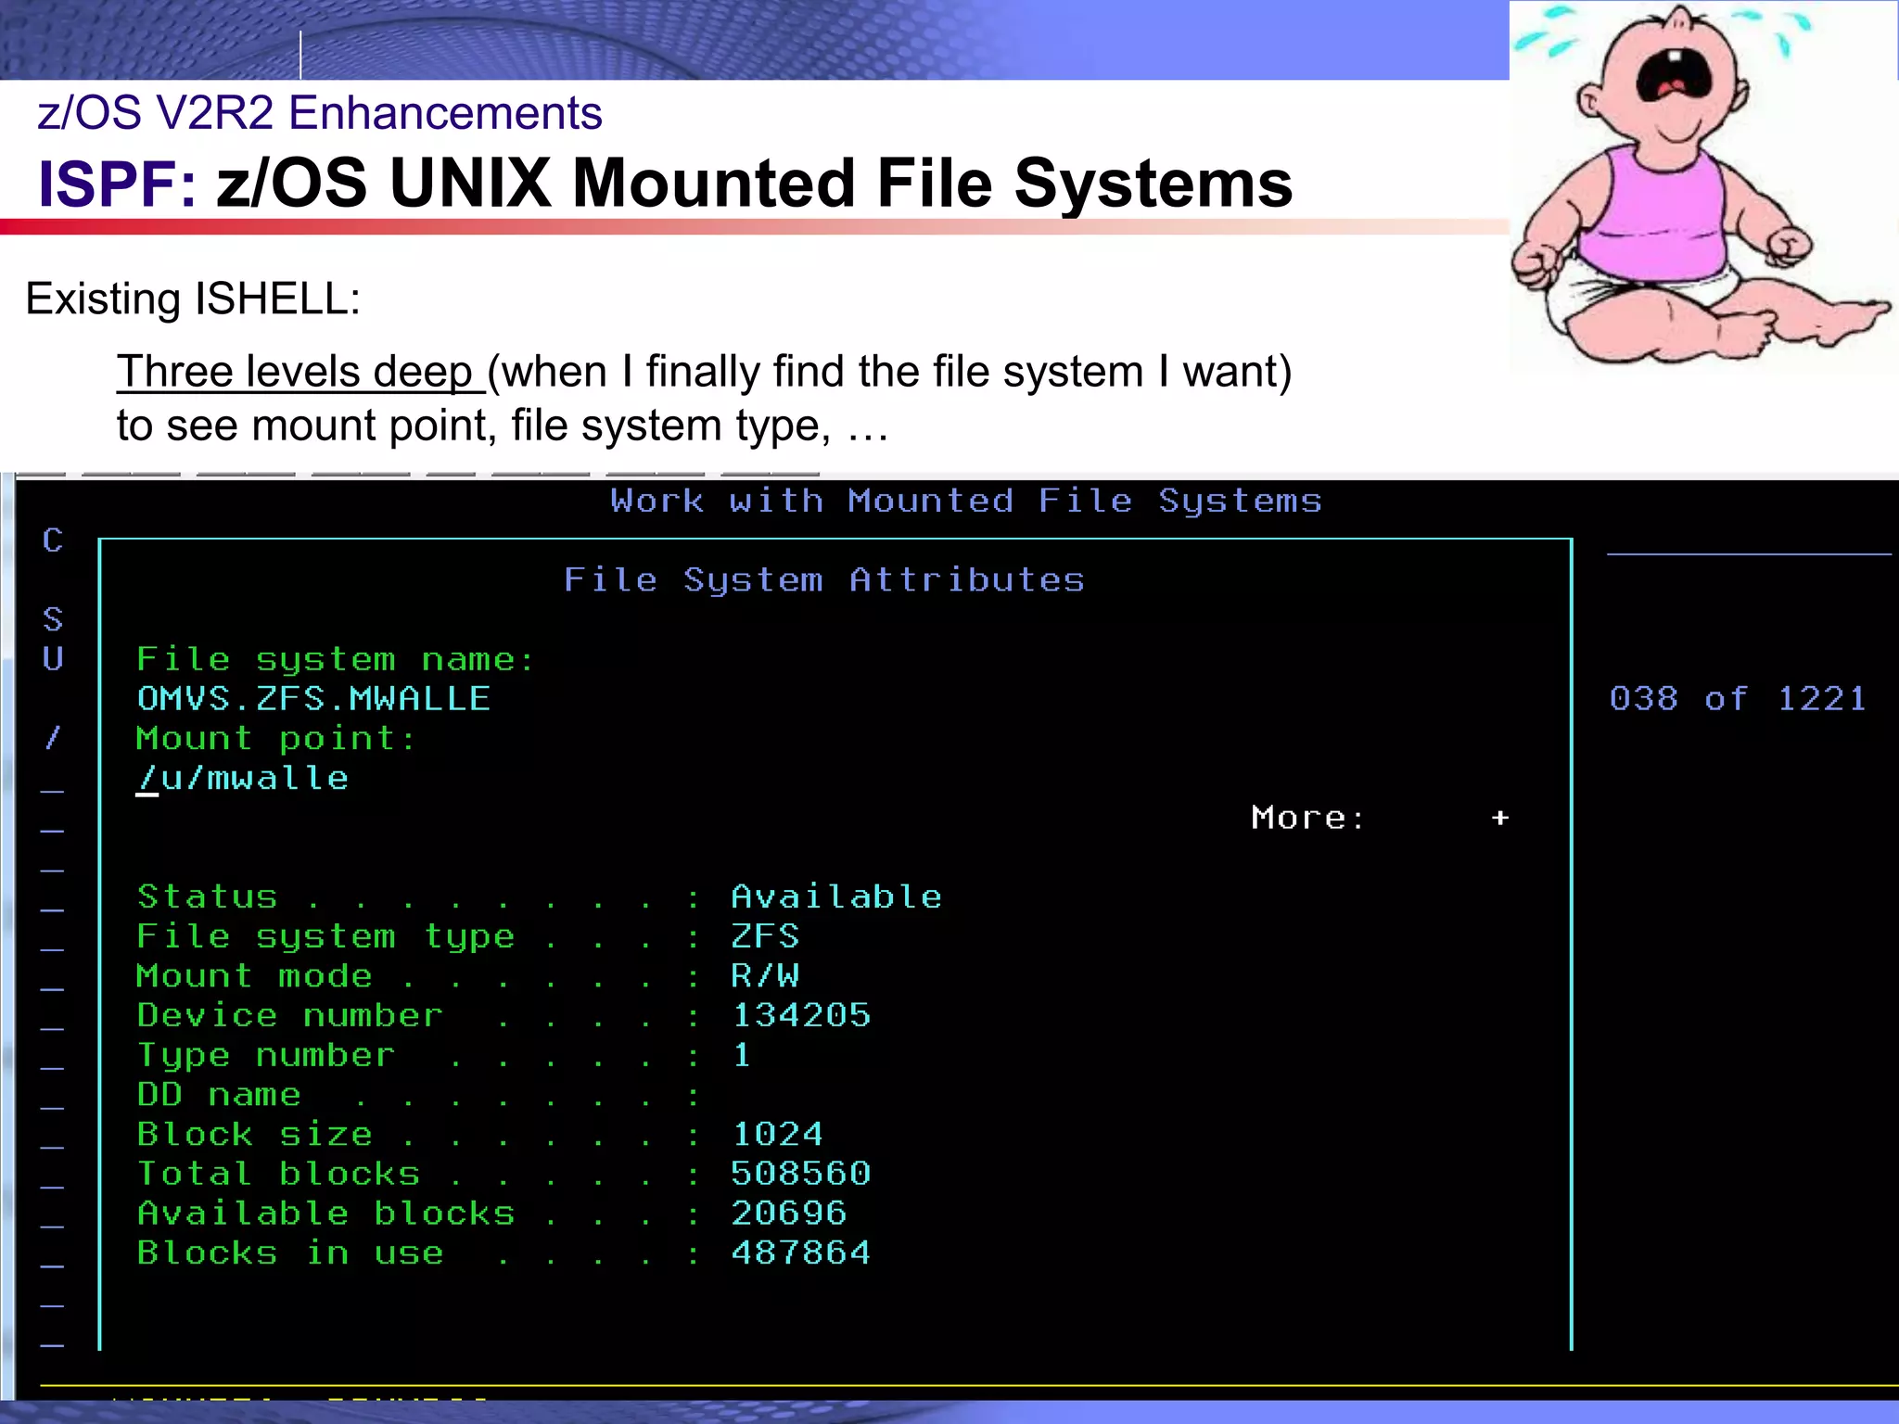Click the file system type value ZFS
The image size is (1899, 1424).
tap(765, 936)
